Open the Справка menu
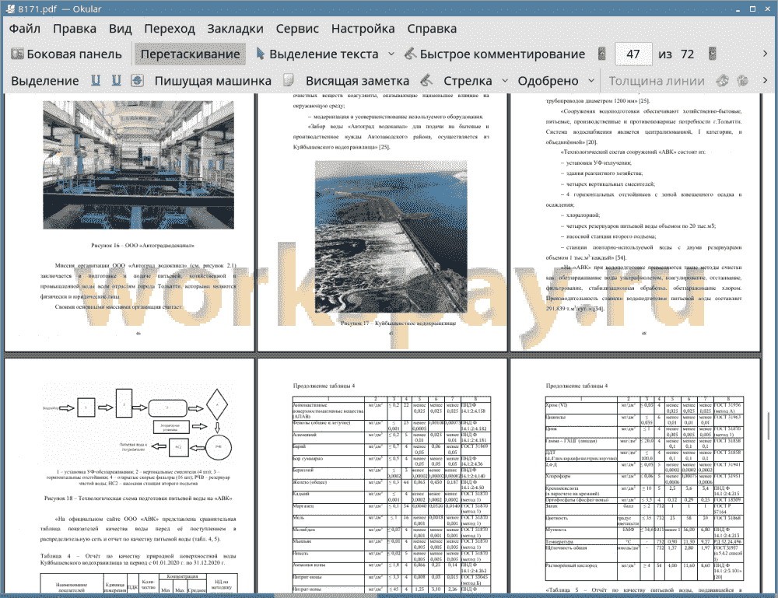 pyautogui.click(x=432, y=28)
